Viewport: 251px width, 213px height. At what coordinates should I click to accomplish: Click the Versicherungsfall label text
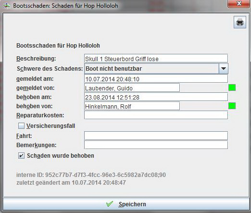50,126
